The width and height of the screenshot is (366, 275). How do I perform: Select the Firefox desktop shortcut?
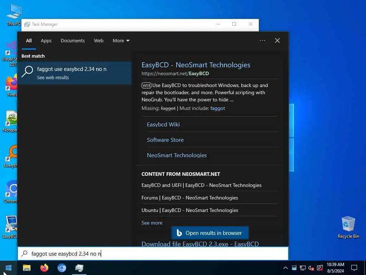click(x=12, y=86)
